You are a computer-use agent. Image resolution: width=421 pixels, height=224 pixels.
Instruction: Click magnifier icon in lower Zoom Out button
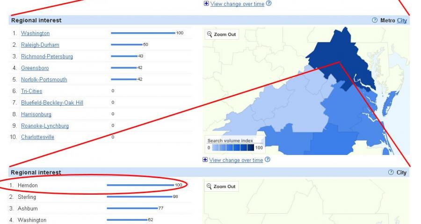tap(210, 187)
